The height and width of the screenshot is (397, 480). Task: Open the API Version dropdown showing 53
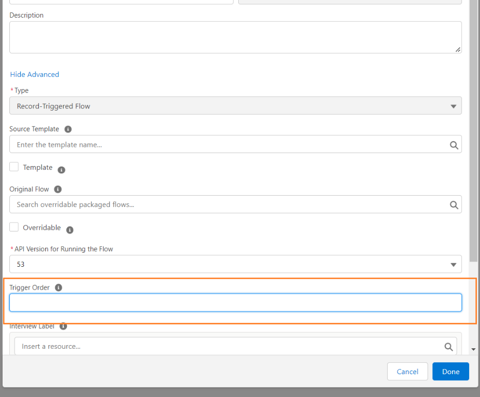click(x=236, y=264)
